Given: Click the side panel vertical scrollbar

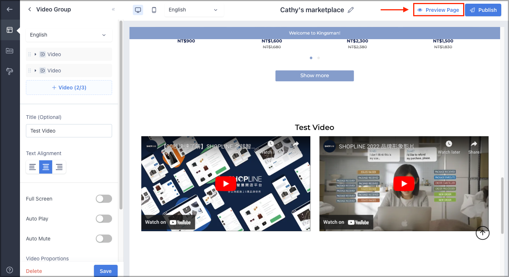Looking at the screenshot, I should [121, 114].
